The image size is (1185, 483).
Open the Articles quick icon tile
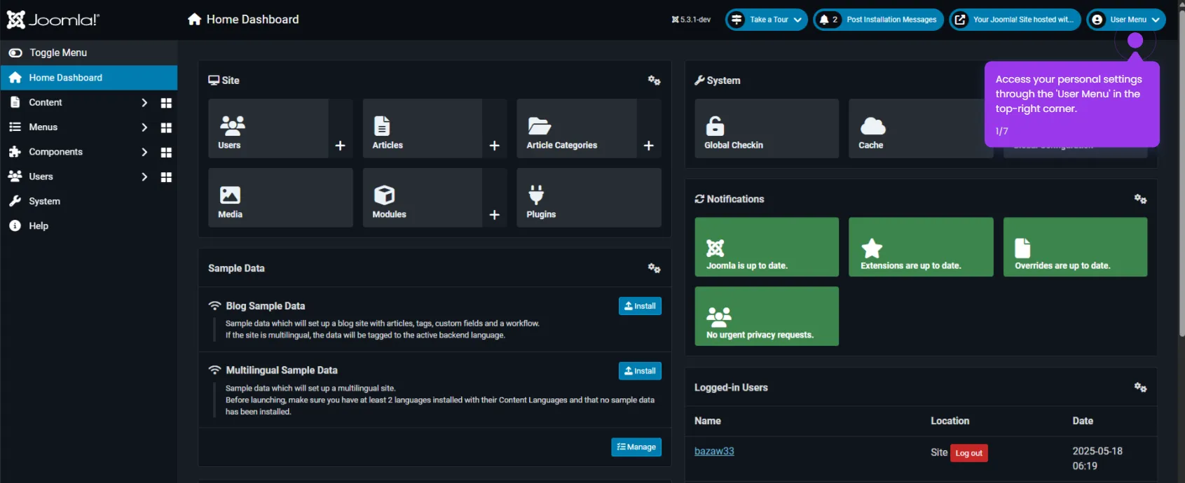coord(423,128)
